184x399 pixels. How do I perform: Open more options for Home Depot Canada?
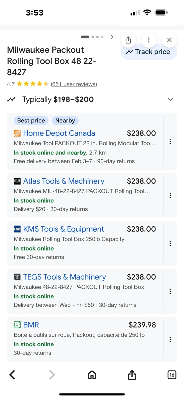click(170, 142)
